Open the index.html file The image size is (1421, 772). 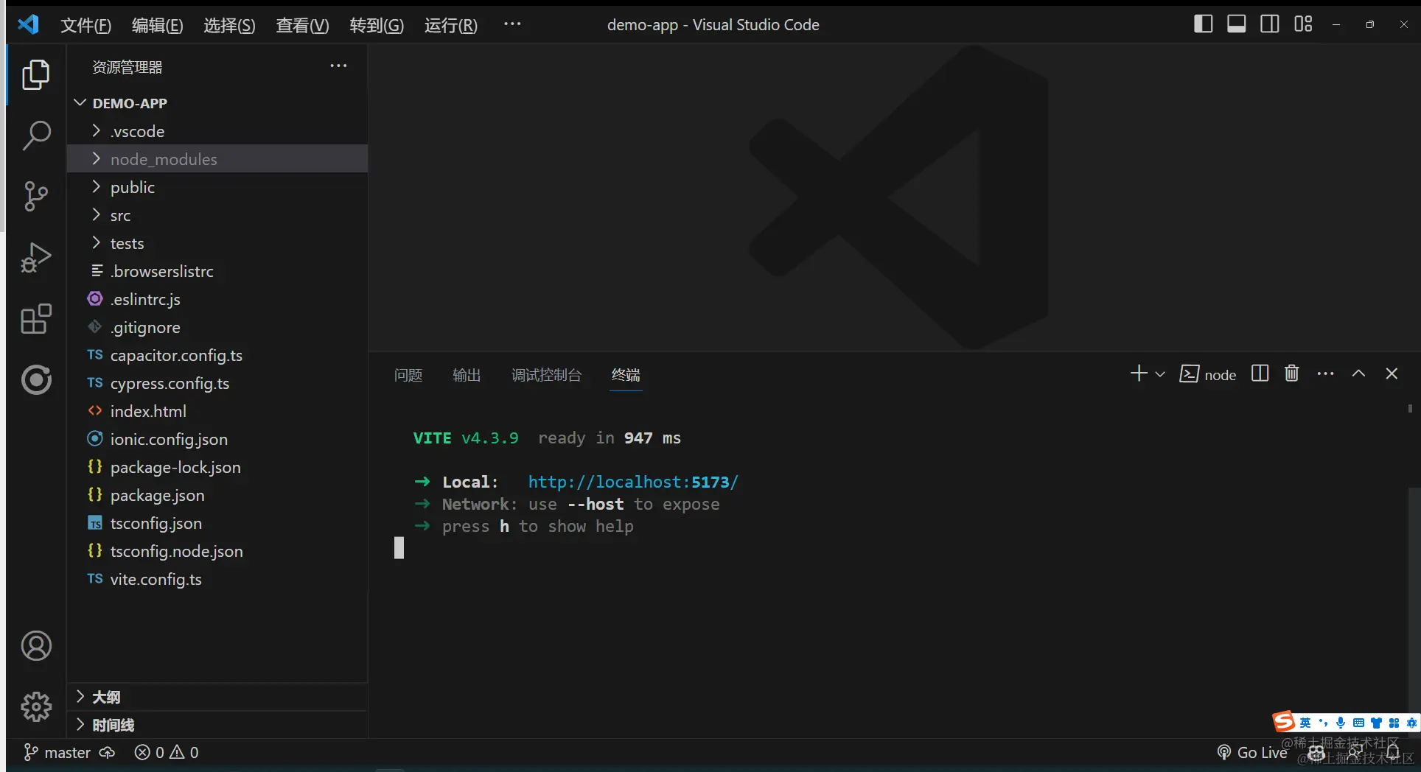click(217, 411)
